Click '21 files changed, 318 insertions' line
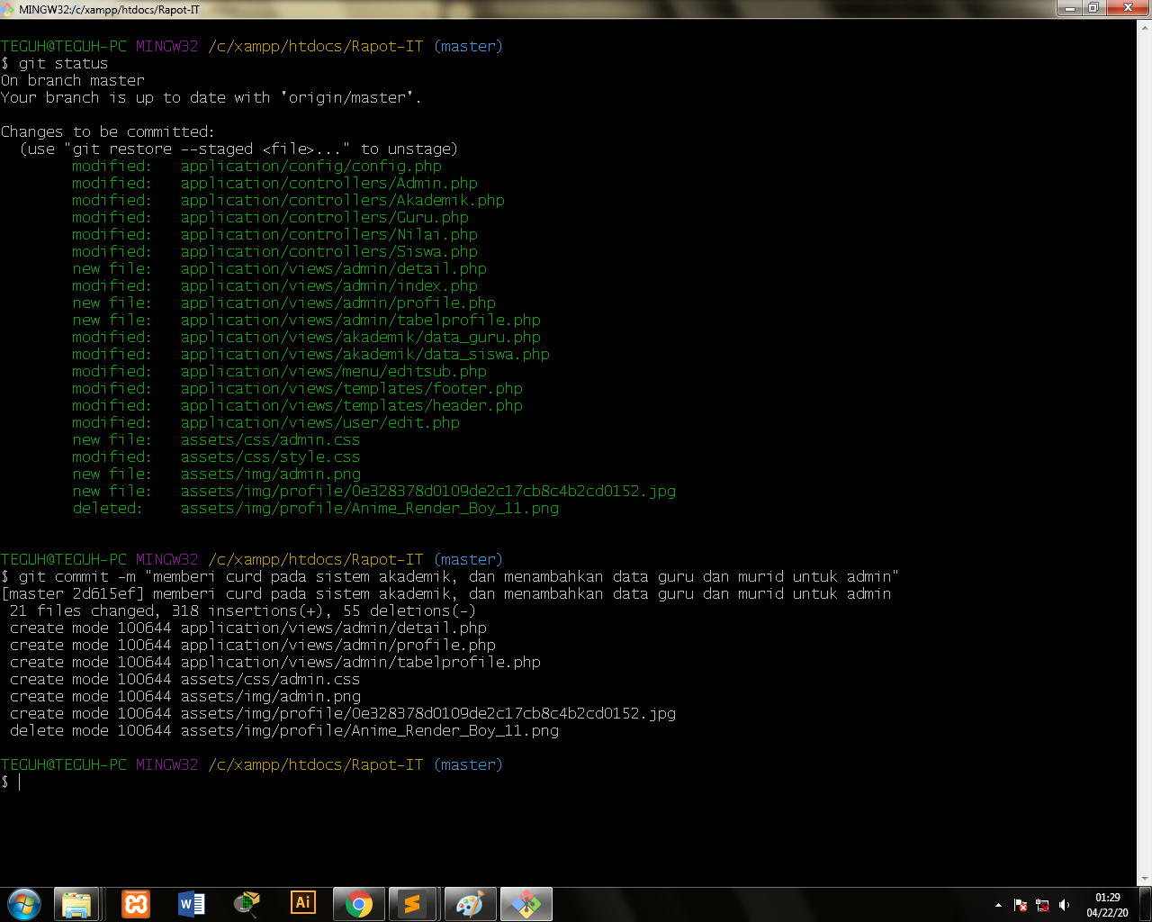The height and width of the screenshot is (922, 1152). (243, 611)
